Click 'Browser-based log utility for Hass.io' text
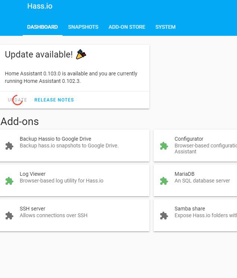 pos(61,181)
